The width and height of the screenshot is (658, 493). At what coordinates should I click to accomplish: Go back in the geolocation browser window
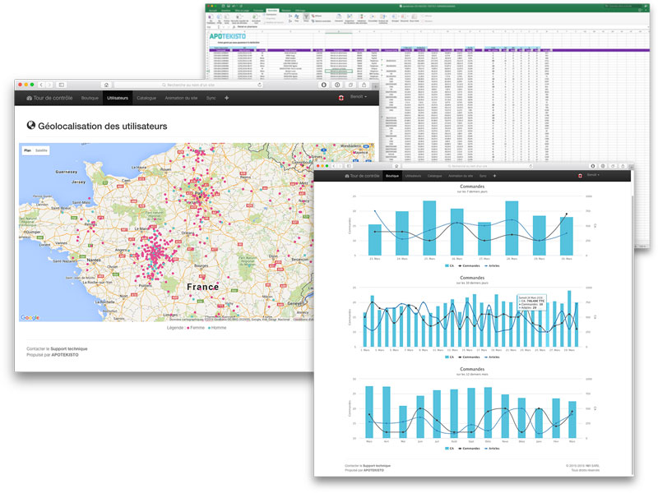pos(41,85)
